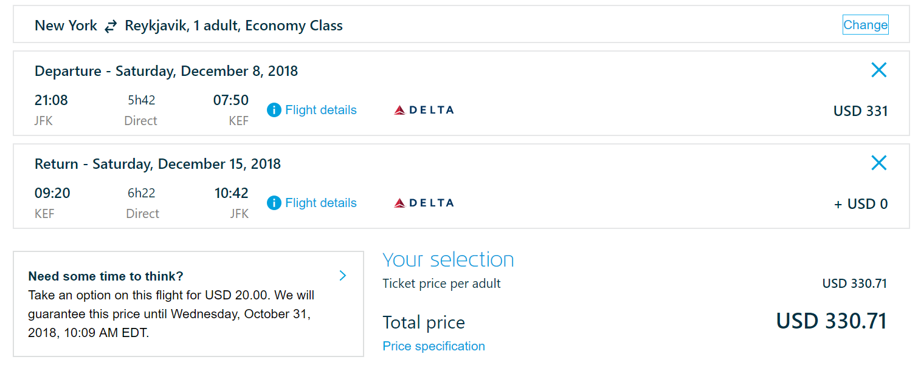Click the 21:08 JFK departure time
The image size is (918, 368).
pos(51,100)
